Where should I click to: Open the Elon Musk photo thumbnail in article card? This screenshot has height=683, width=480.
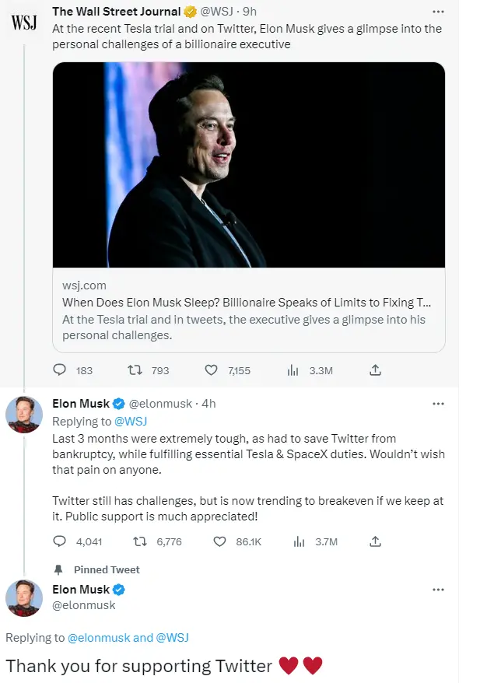pos(249,165)
